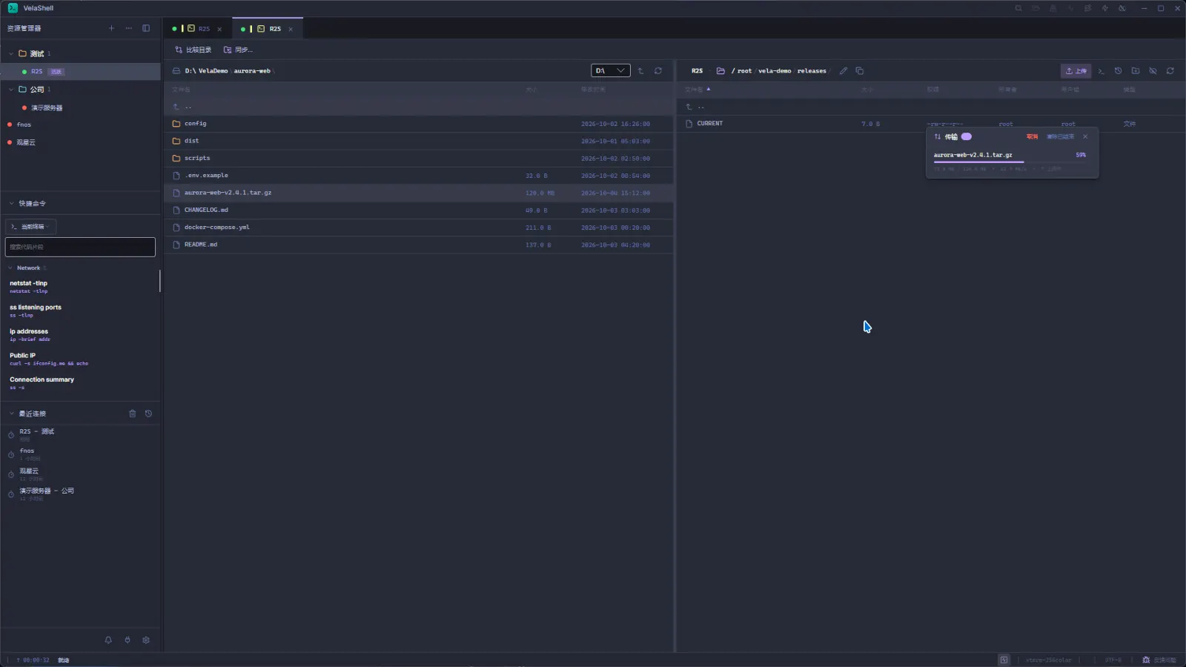
Task: Open the dist folder row
Action: [419, 141]
